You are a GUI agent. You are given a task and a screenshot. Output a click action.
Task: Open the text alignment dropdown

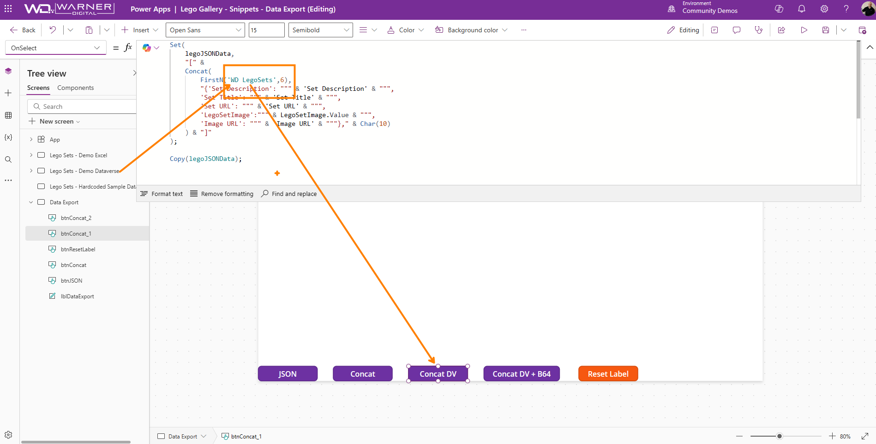pyautogui.click(x=368, y=30)
